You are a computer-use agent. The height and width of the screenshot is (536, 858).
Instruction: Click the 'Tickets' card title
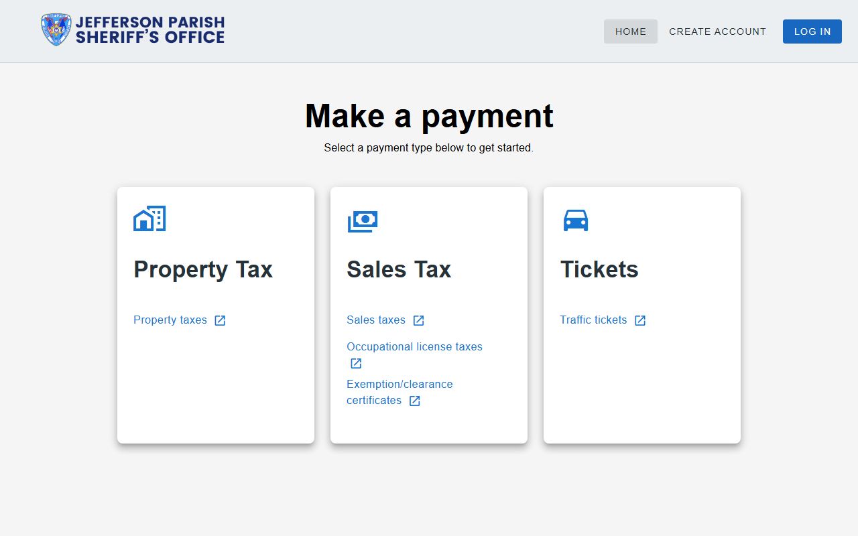point(599,269)
